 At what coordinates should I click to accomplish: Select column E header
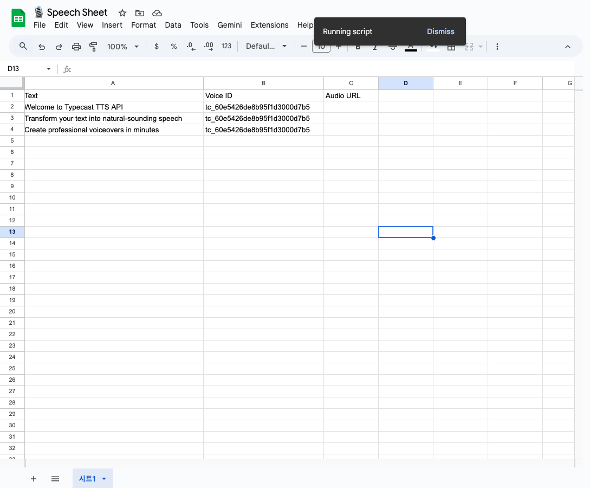(460, 83)
